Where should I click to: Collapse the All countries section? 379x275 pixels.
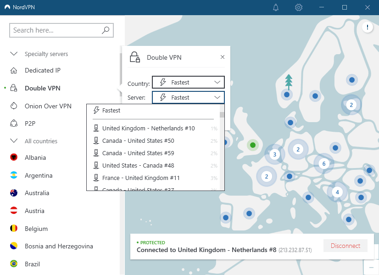(x=14, y=141)
